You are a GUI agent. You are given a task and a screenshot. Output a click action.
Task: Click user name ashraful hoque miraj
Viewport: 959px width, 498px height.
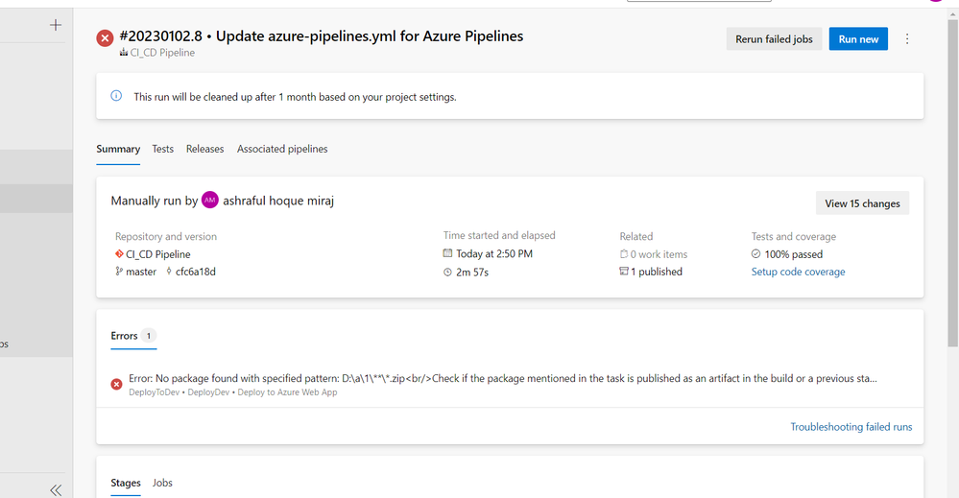278,201
